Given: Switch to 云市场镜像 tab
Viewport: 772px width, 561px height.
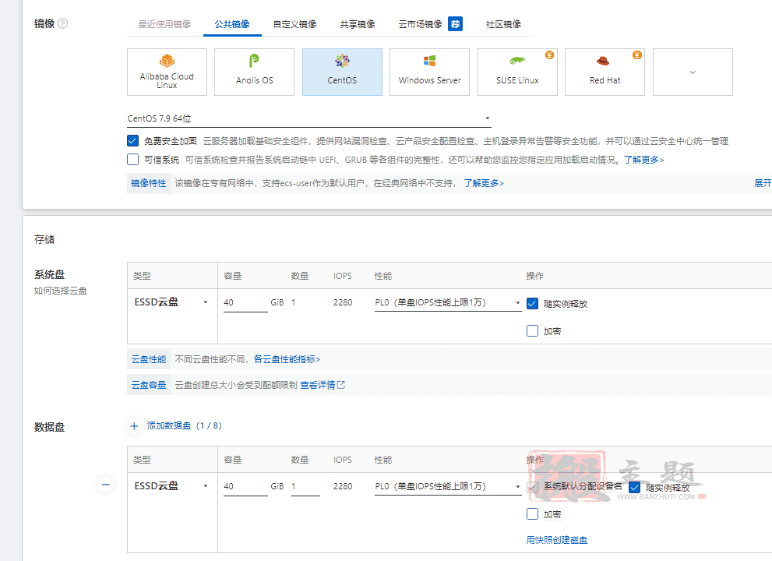Looking at the screenshot, I should 421,24.
